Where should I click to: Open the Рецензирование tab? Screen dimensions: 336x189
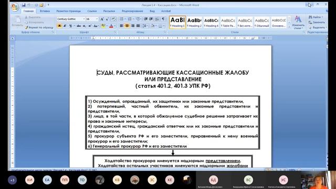132,11
